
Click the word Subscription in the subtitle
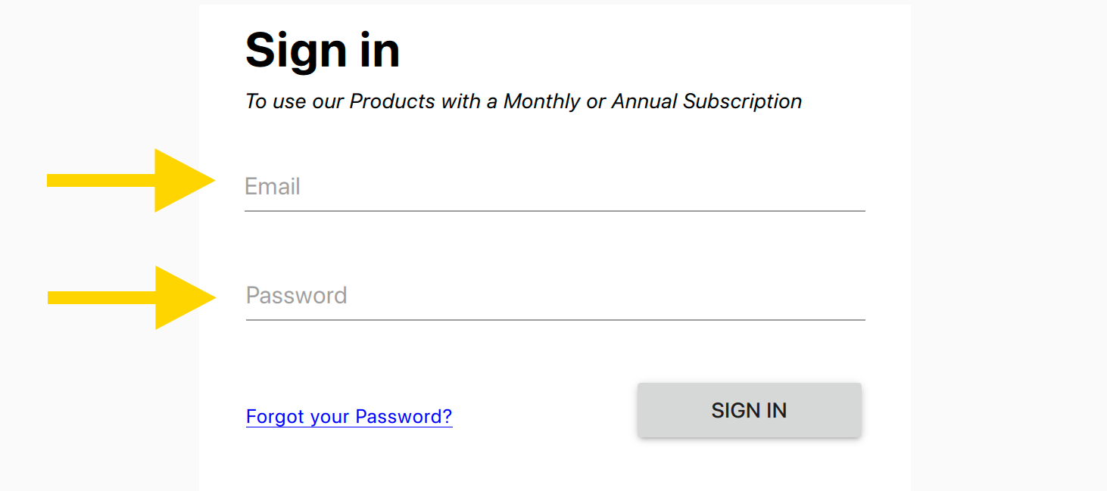[x=742, y=101]
